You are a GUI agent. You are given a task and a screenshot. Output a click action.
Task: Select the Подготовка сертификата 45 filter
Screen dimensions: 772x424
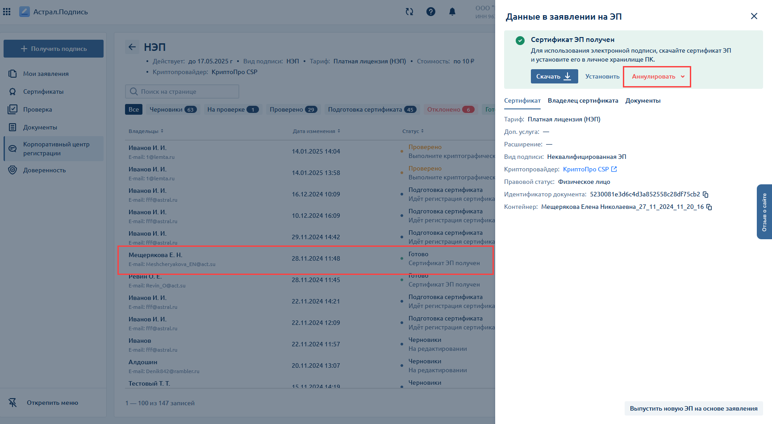(x=372, y=109)
